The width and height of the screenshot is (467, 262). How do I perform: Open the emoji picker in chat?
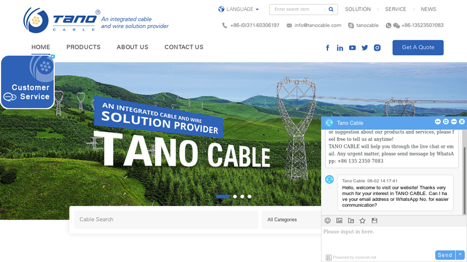(327, 221)
